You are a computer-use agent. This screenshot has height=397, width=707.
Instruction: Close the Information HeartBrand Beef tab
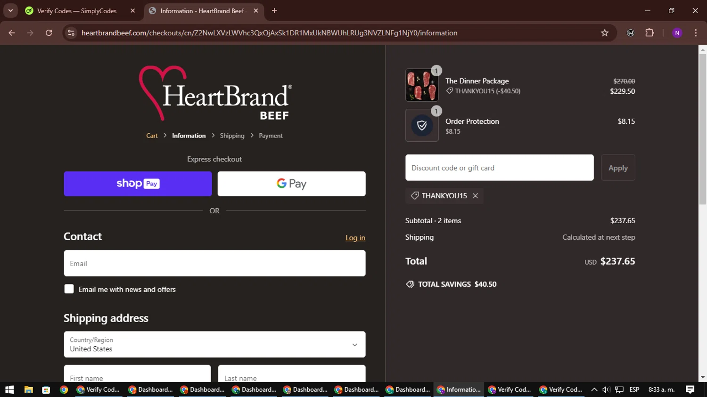click(256, 11)
